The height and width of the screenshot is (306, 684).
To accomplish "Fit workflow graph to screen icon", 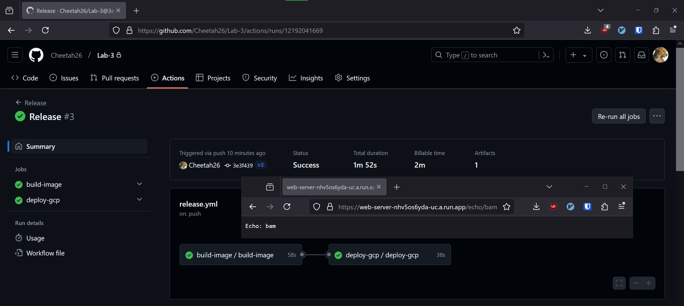I will coord(619,283).
